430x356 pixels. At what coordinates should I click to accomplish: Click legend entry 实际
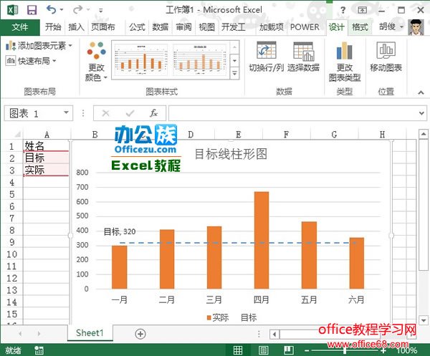217,317
